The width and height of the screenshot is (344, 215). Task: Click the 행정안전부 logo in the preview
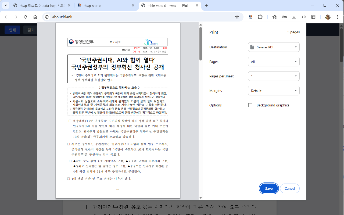tap(81, 42)
